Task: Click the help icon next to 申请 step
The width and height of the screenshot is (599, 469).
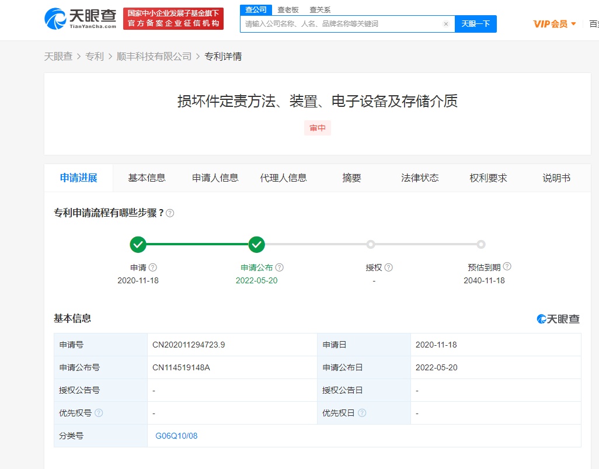Action: (153, 267)
